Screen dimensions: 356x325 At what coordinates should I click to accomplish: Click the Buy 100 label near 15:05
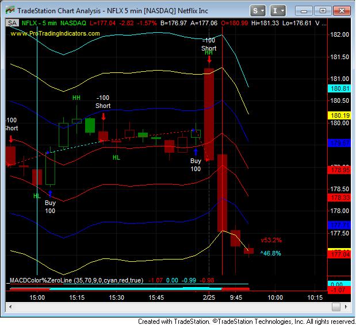point(50,207)
